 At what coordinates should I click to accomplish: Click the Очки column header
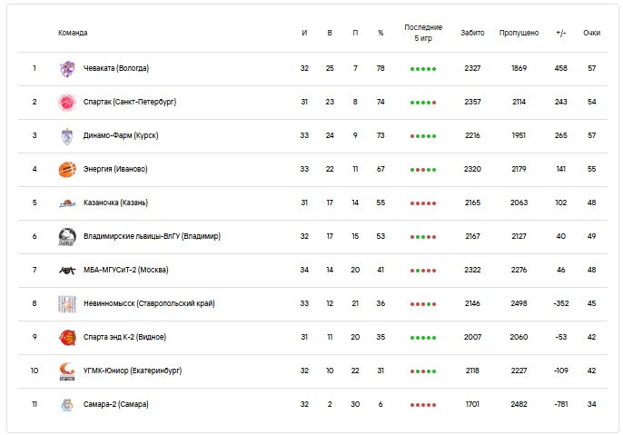point(591,33)
